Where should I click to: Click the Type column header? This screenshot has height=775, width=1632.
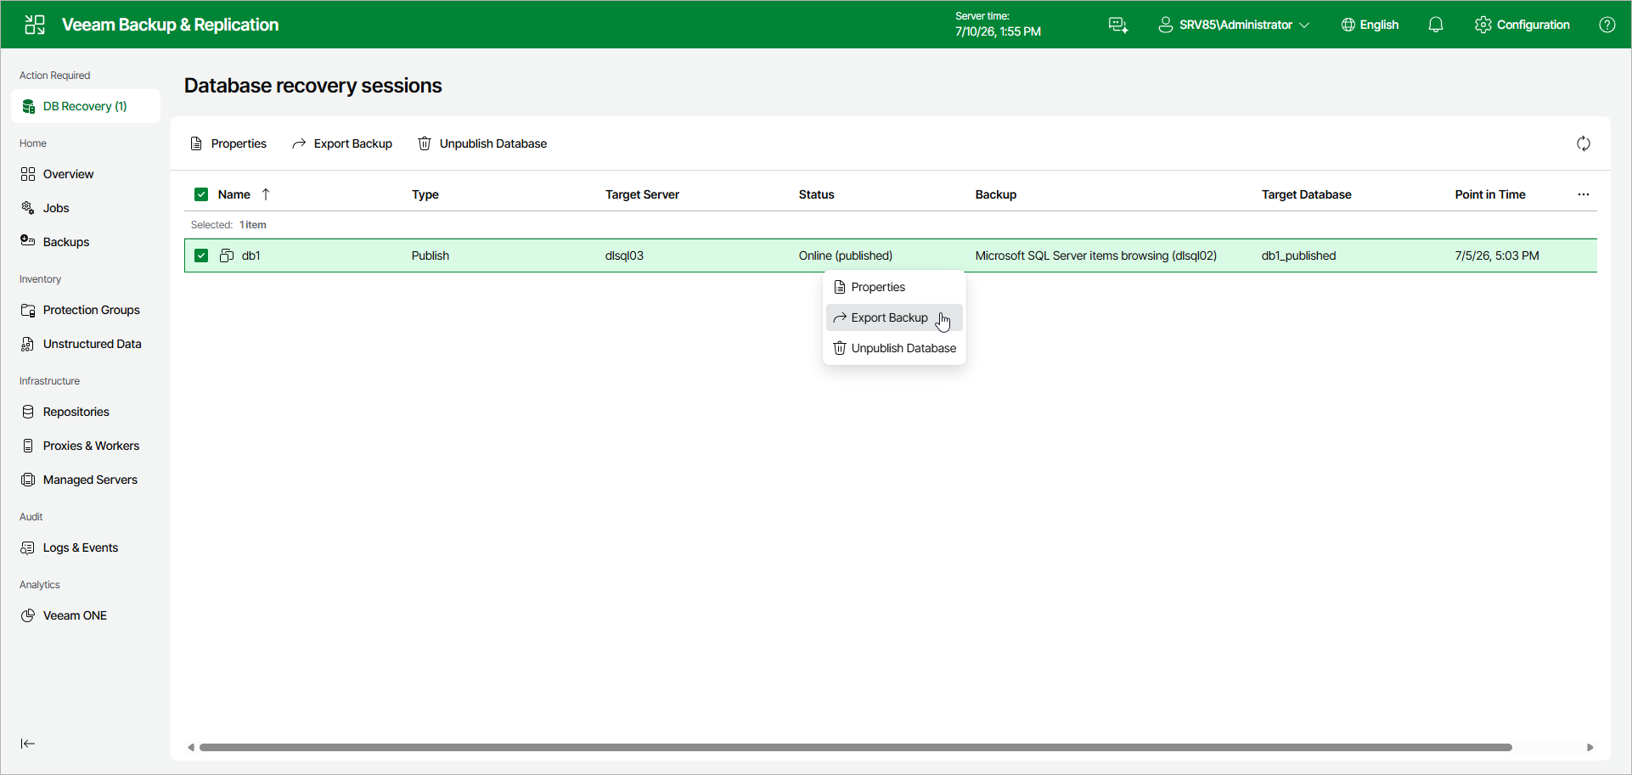425,194
